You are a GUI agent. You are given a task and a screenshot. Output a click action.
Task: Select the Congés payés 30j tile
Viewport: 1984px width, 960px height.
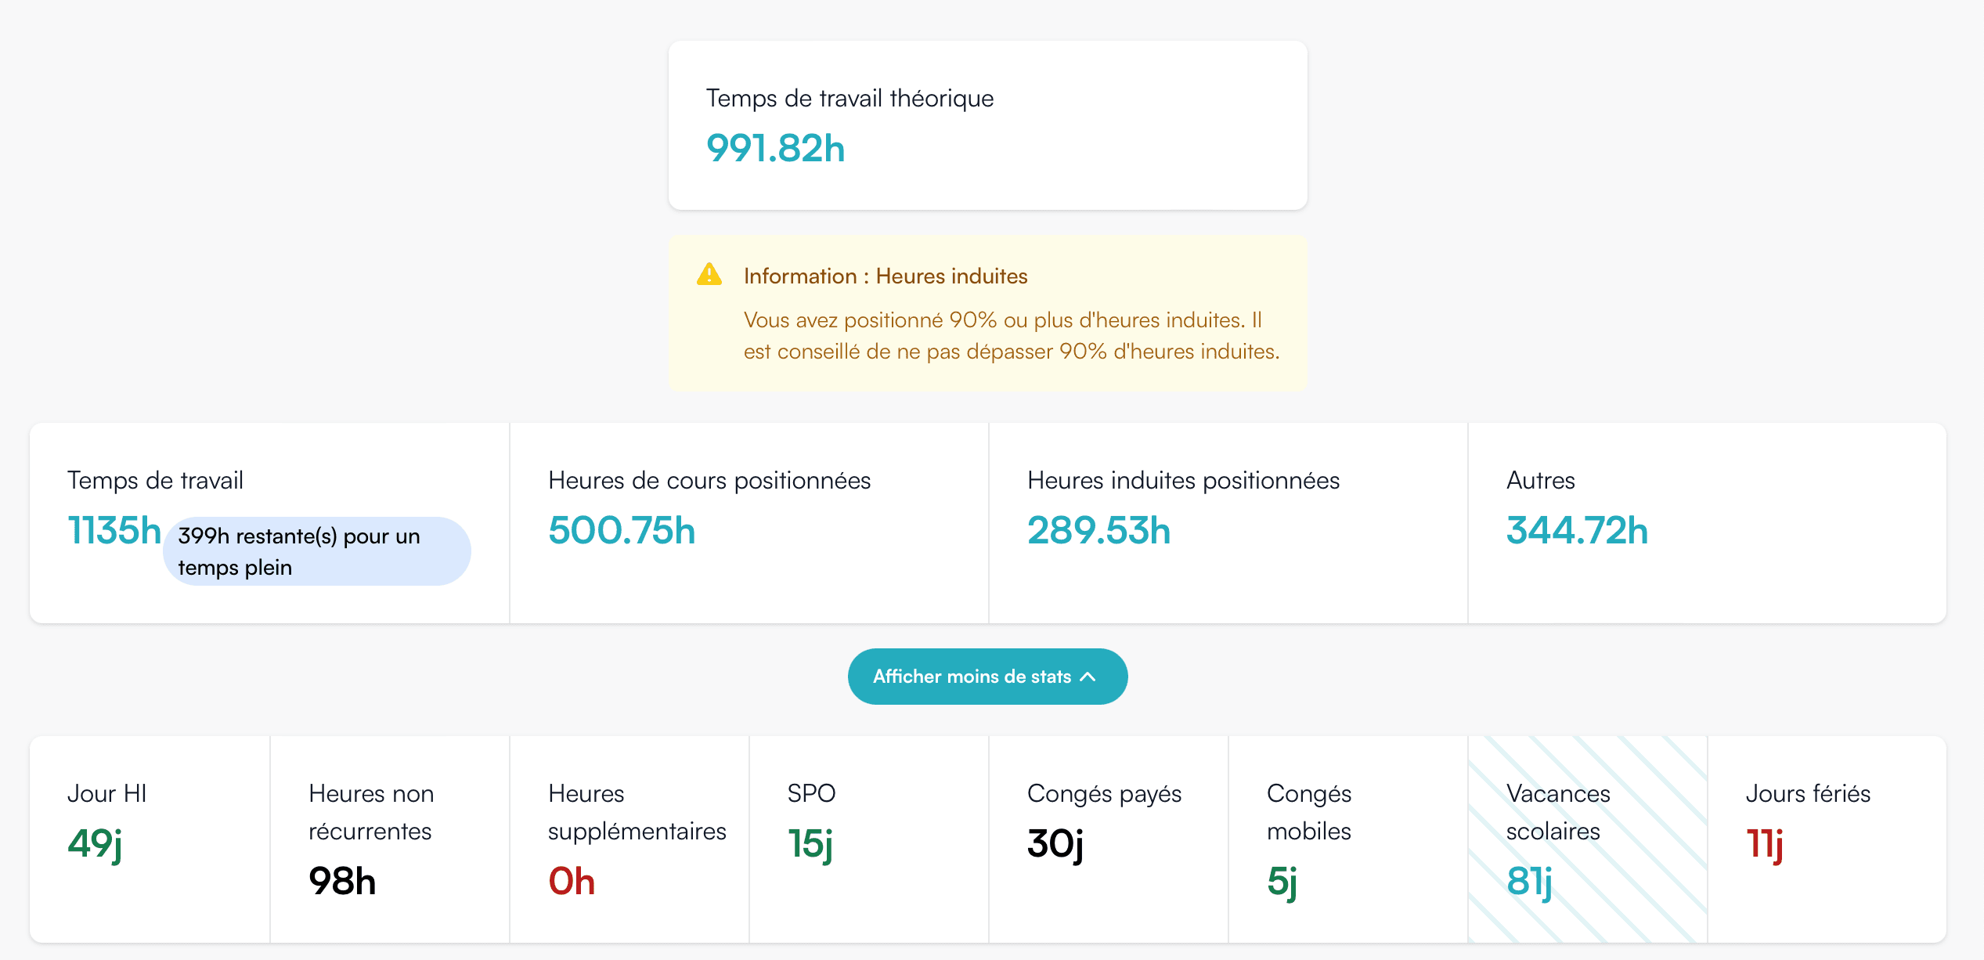point(1109,839)
